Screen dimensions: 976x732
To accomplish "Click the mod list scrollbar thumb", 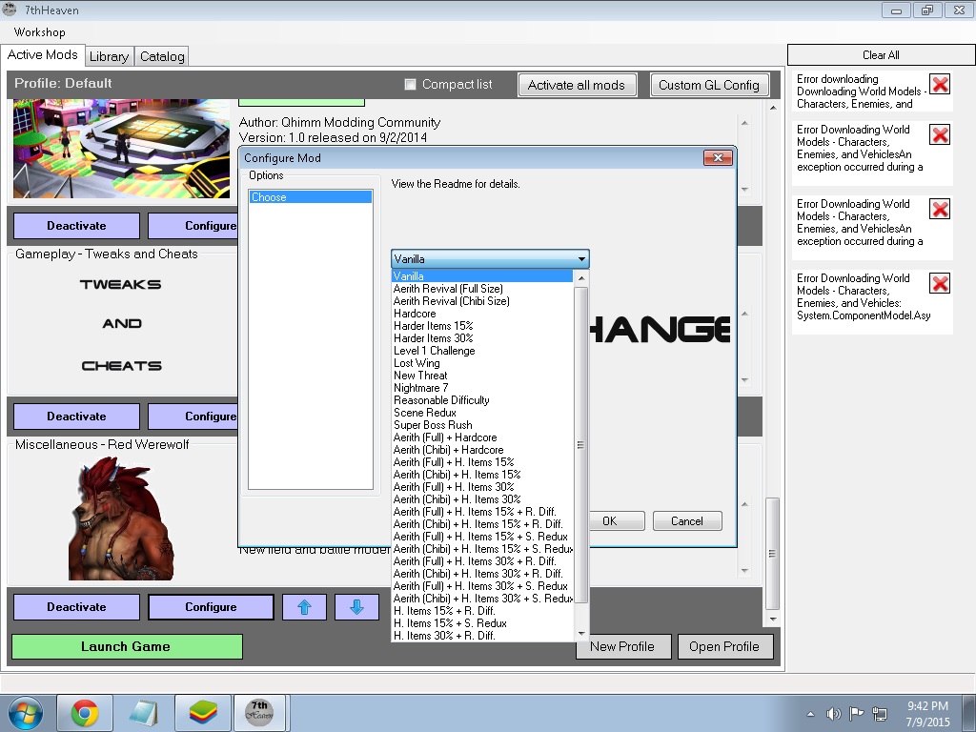I will pos(772,554).
